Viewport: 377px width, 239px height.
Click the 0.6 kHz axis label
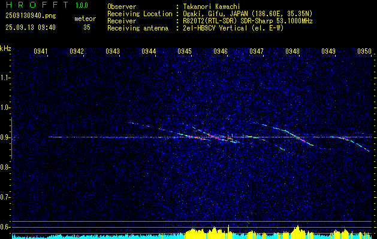pyautogui.click(x=5, y=227)
